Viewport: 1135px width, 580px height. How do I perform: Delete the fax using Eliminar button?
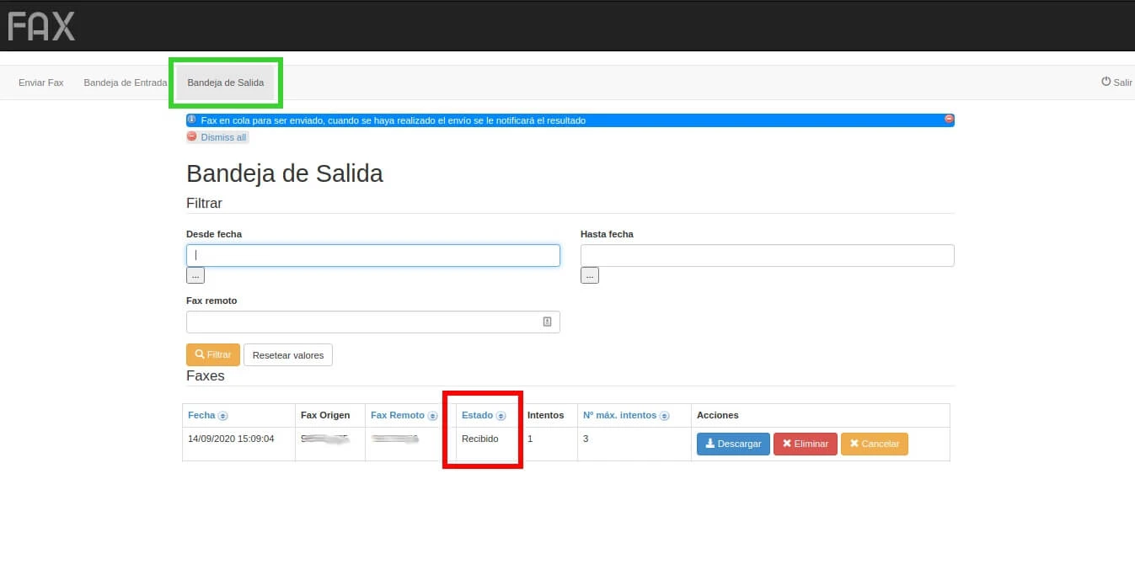805,444
